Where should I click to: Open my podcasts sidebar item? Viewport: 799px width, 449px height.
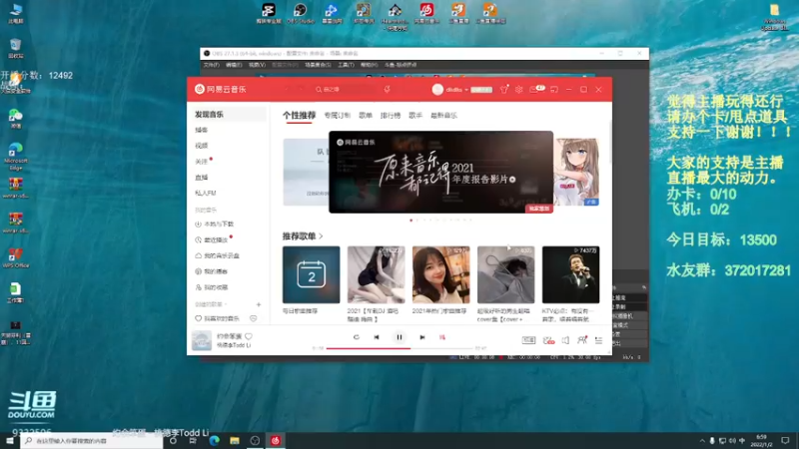(x=212, y=271)
